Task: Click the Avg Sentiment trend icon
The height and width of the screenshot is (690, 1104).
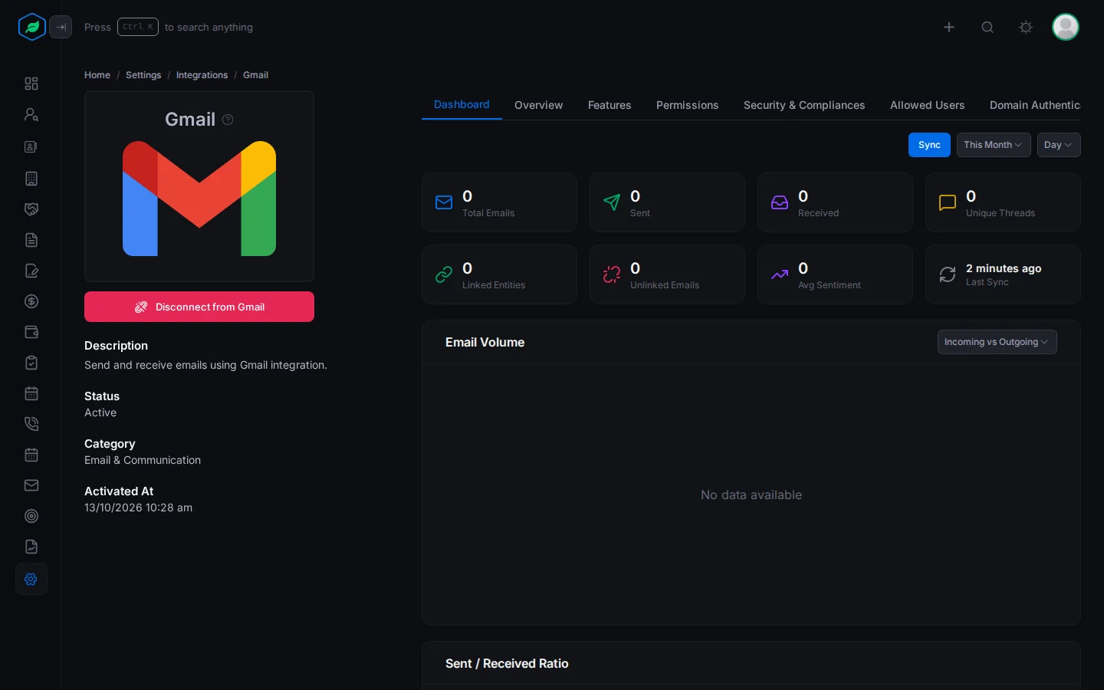Action: (780, 274)
